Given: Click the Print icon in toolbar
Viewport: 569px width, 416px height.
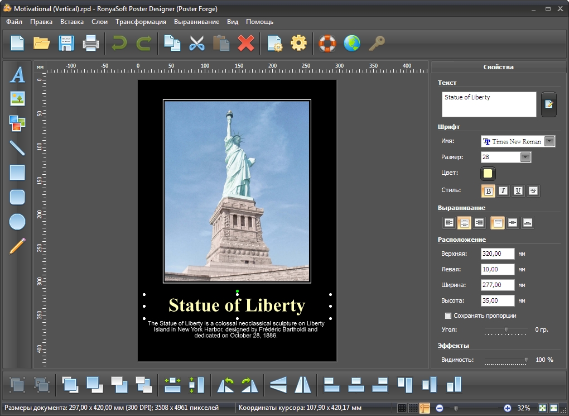Looking at the screenshot, I should [91, 43].
